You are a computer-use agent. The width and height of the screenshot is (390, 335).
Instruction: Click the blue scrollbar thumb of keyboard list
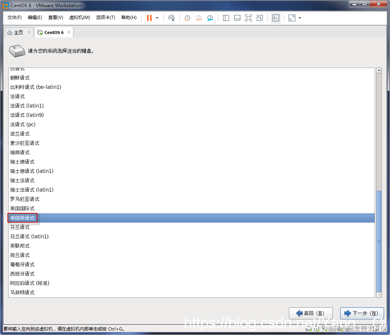click(379, 242)
